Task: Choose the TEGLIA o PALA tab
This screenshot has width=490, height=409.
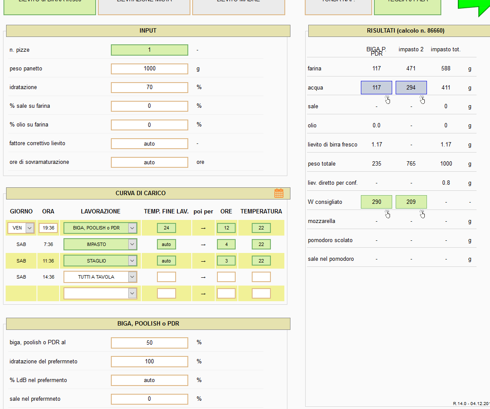Action: tap(407, 7)
